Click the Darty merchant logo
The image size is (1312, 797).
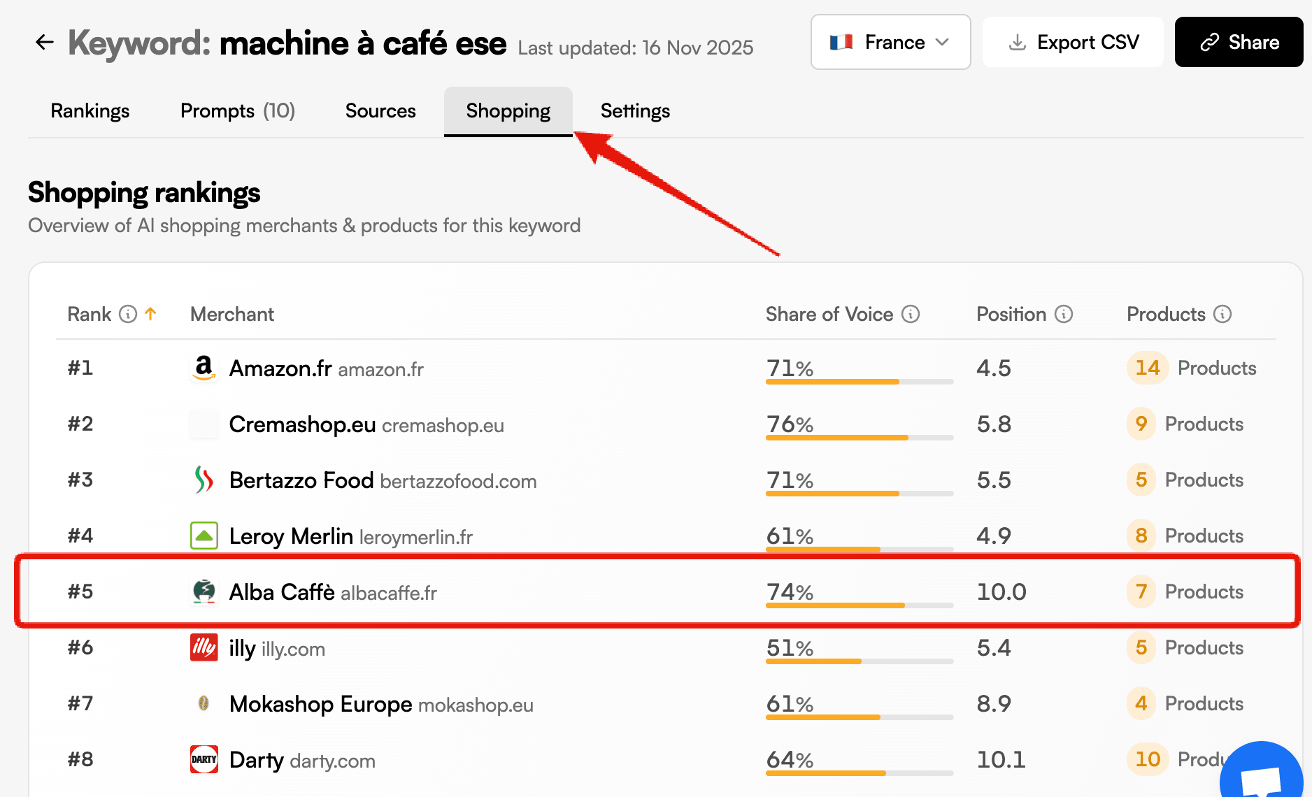[204, 759]
